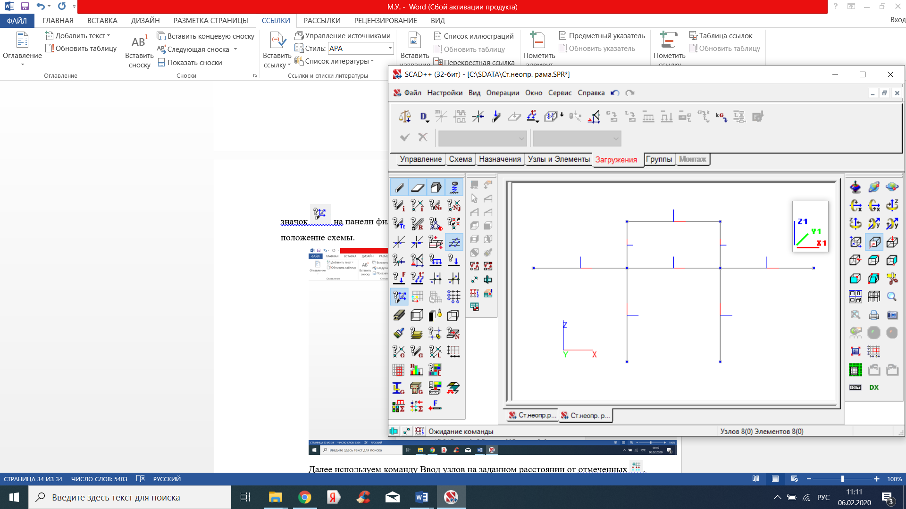
Task: Switch to Узлы и Элементы tab
Action: click(559, 159)
